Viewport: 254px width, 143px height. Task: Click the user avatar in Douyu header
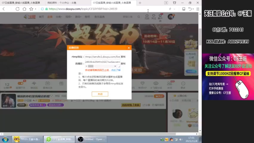click(x=171, y=17)
